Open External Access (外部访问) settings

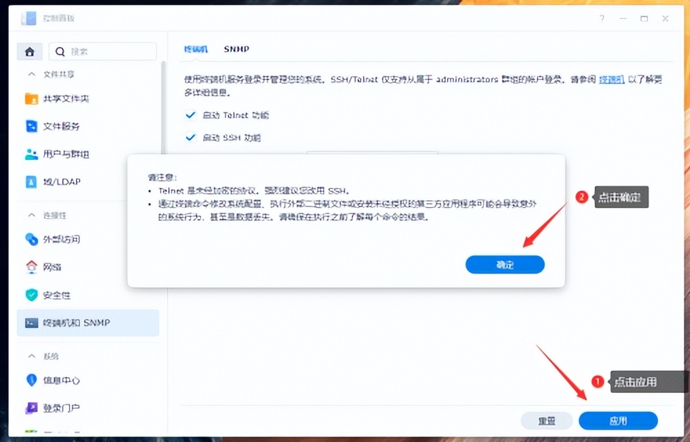[x=62, y=240]
